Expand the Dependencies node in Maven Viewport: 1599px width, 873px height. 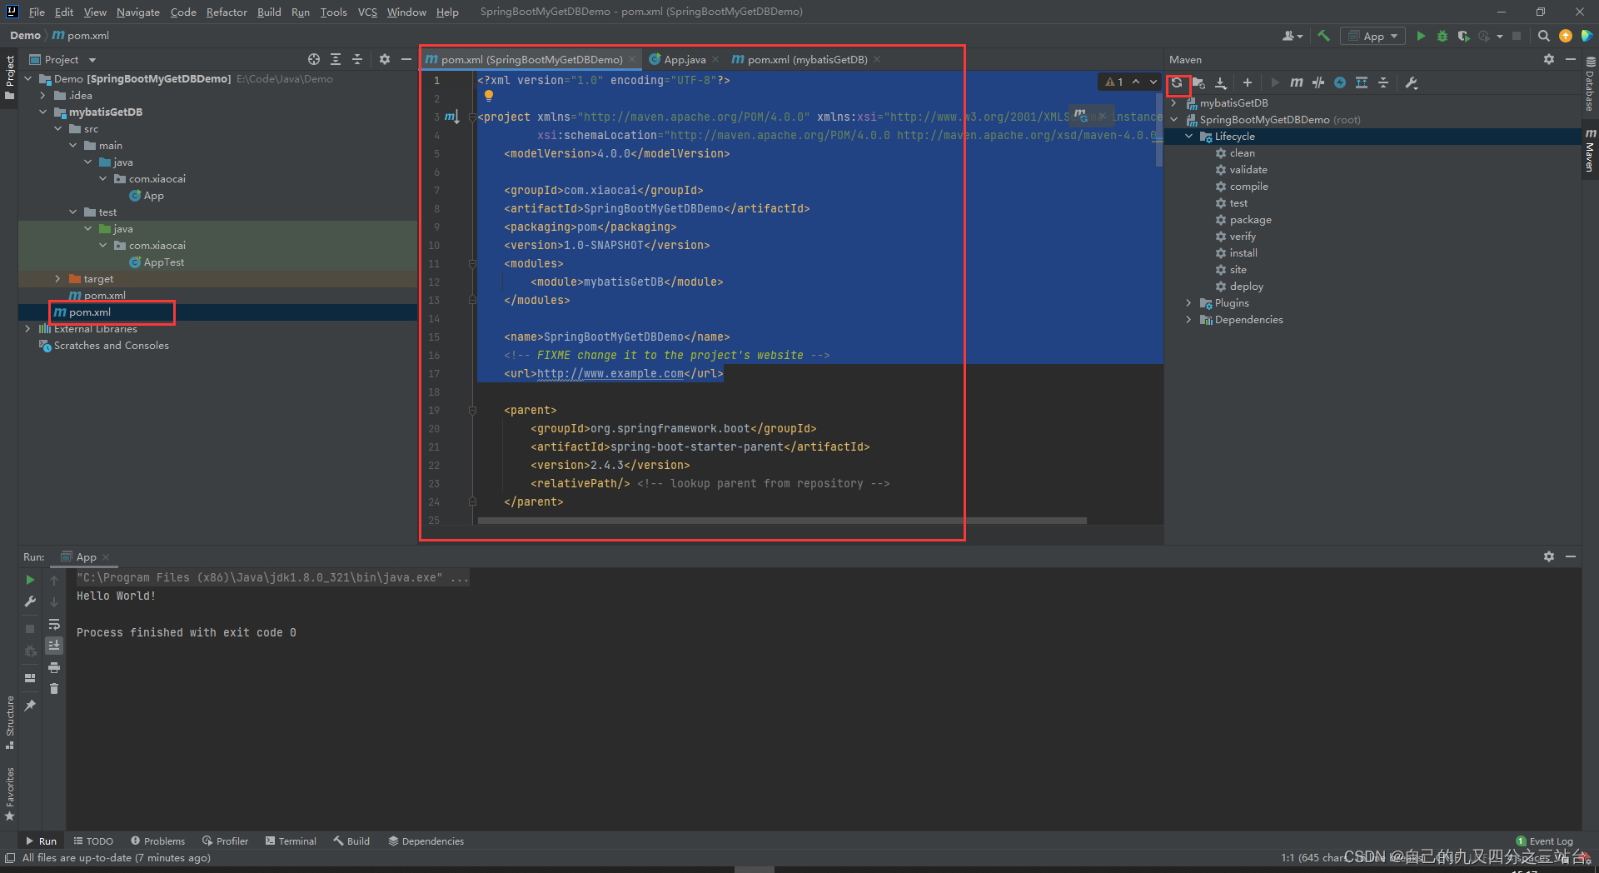pos(1188,320)
